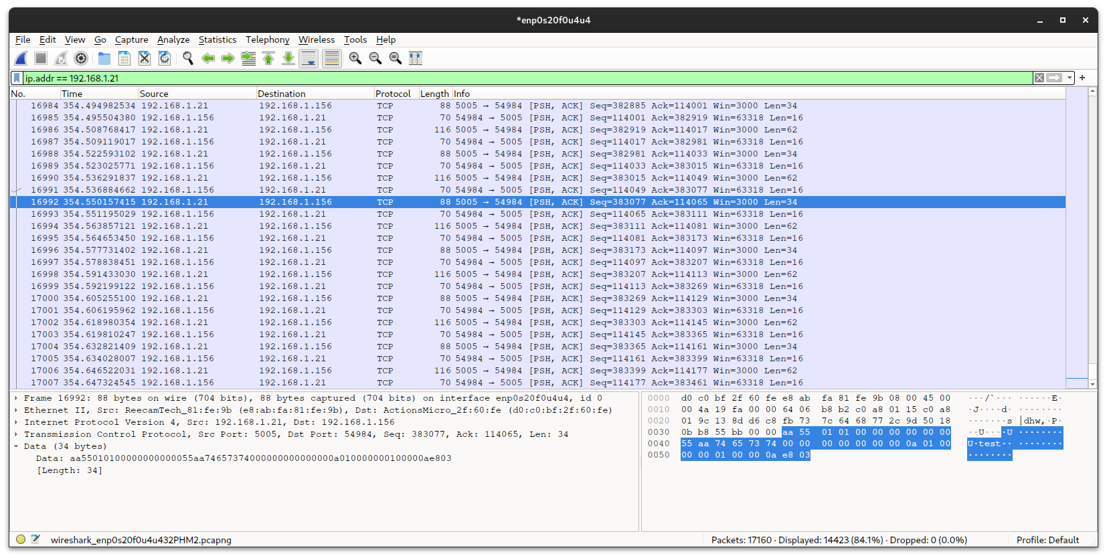Image resolution: width=1107 pixels, height=558 pixels.
Task: Start capture with the shark fin icon
Action: tap(21, 59)
